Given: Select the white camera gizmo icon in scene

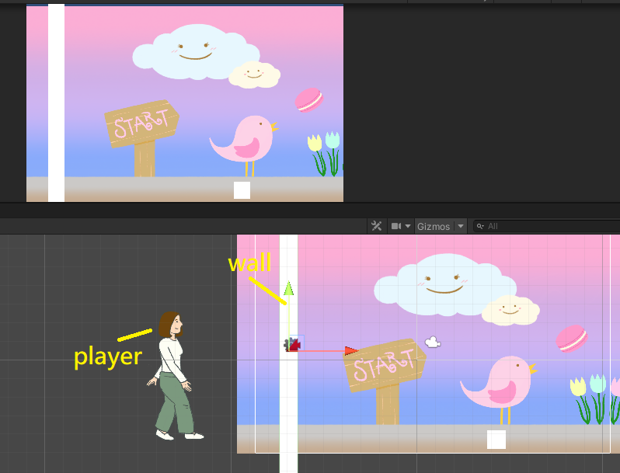Looking at the screenshot, I should pos(433,342).
